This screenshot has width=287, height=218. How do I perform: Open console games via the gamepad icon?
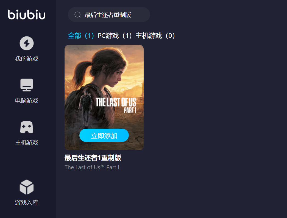coord(27,127)
